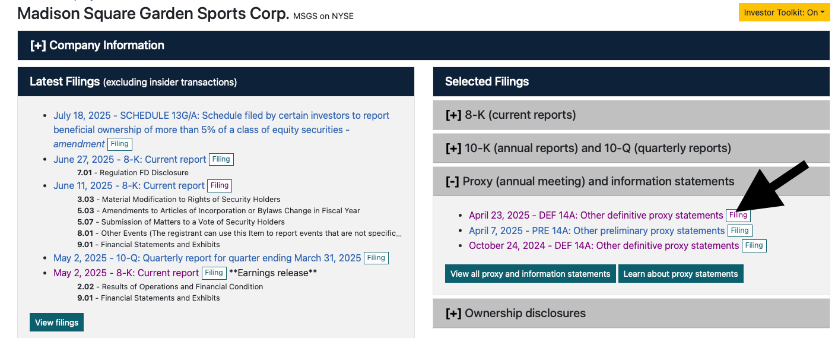Select item 5.07 Submission of Matters text
835x338 pixels.
(x=181, y=222)
